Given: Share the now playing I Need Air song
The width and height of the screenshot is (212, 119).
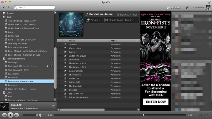Looking at the screenshot, I should (53, 106).
